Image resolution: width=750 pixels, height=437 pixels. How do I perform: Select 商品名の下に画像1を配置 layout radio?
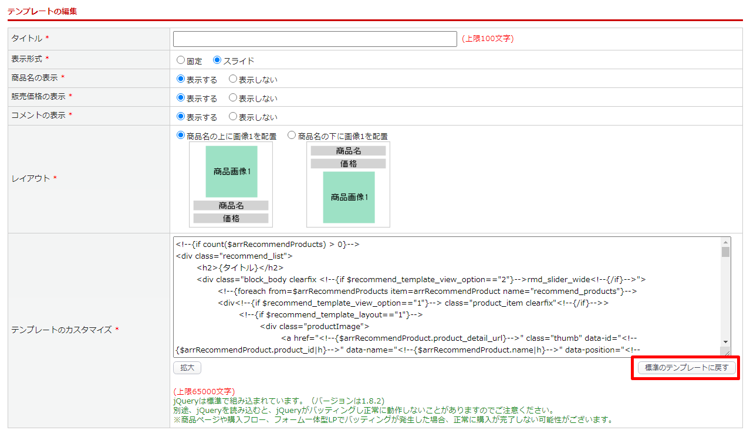click(292, 135)
